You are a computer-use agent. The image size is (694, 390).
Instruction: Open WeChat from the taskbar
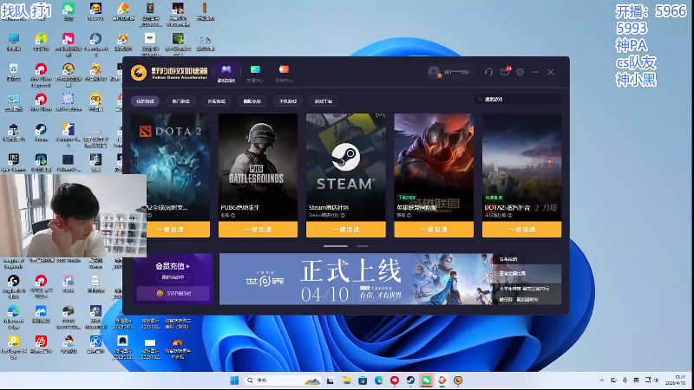point(426,380)
